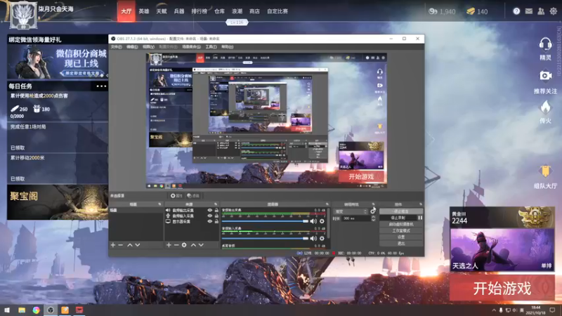Open the OBS 编辑 menu
562x316 pixels.
(132, 47)
